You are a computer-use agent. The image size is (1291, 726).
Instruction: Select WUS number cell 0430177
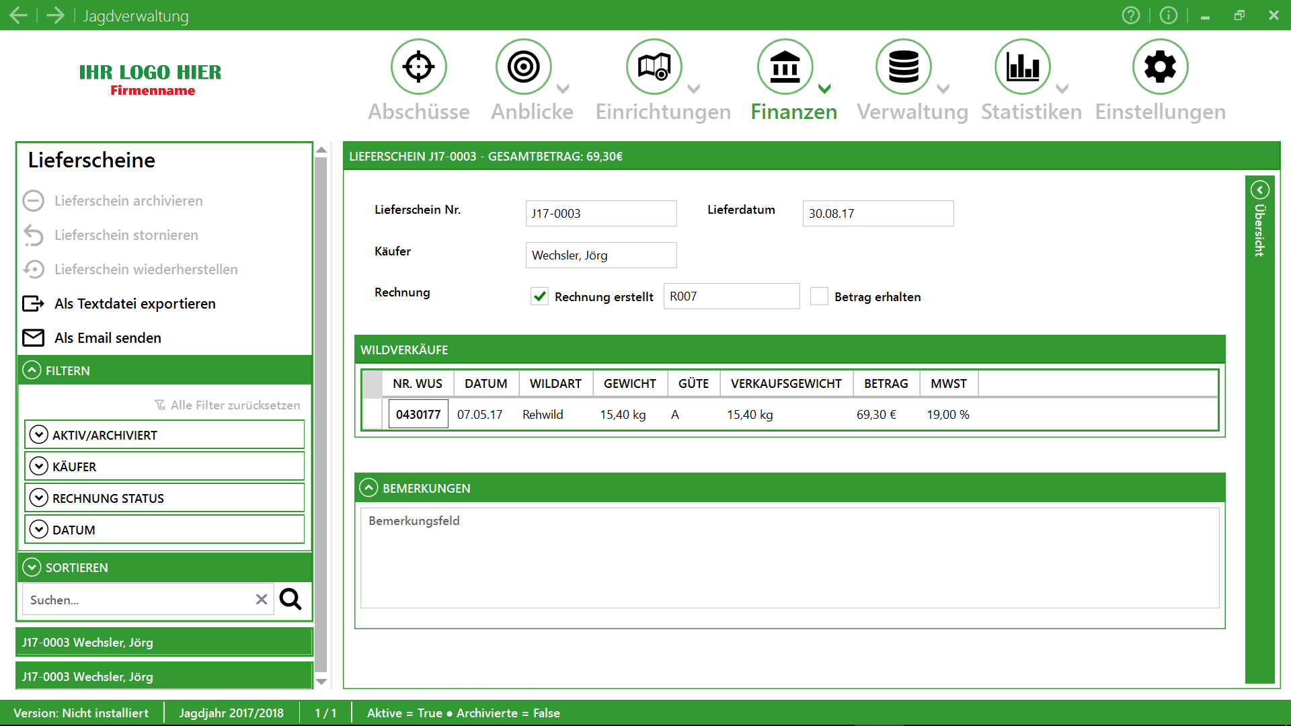pyautogui.click(x=418, y=414)
